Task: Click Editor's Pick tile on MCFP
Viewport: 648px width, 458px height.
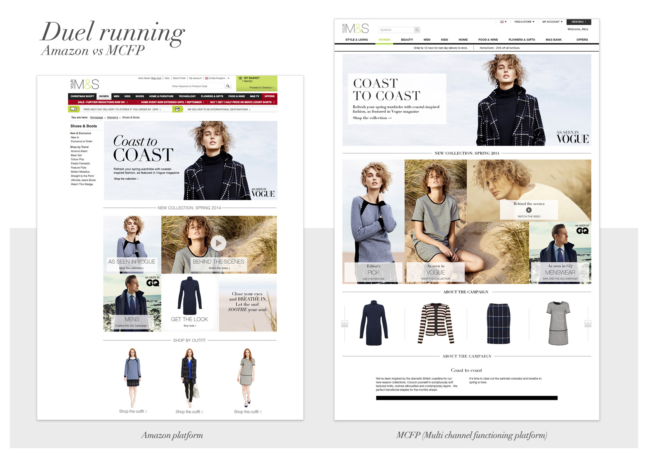Action: [x=373, y=221]
